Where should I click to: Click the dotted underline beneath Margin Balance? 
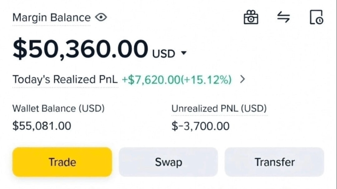coord(51,26)
